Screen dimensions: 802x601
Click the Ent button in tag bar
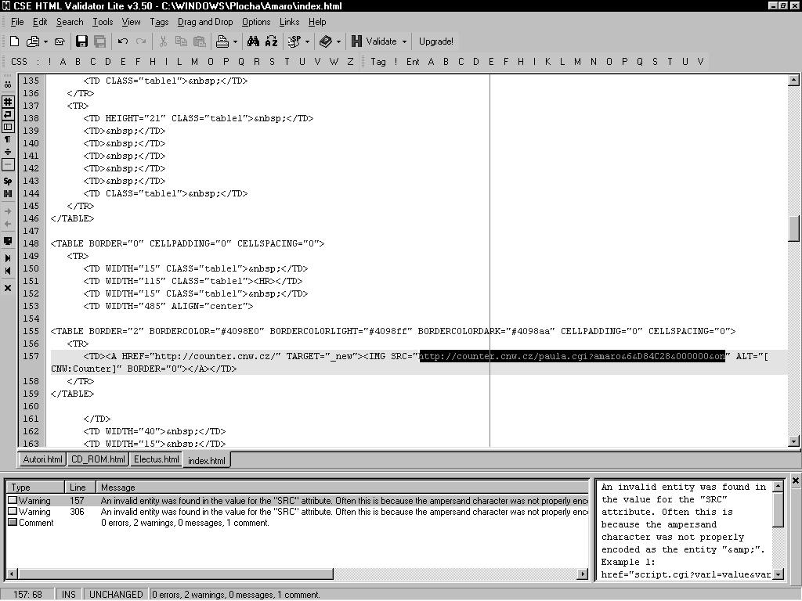point(413,62)
